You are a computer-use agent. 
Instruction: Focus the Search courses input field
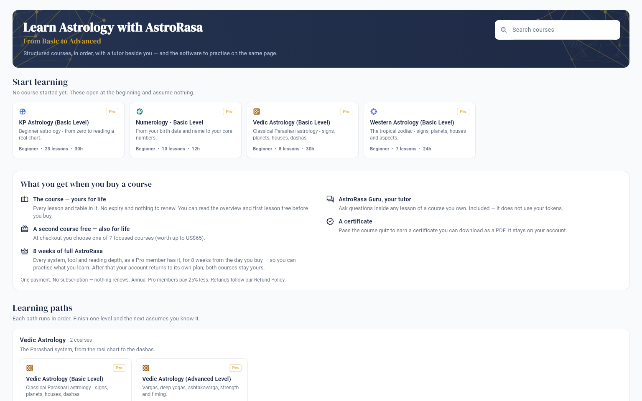click(563, 30)
